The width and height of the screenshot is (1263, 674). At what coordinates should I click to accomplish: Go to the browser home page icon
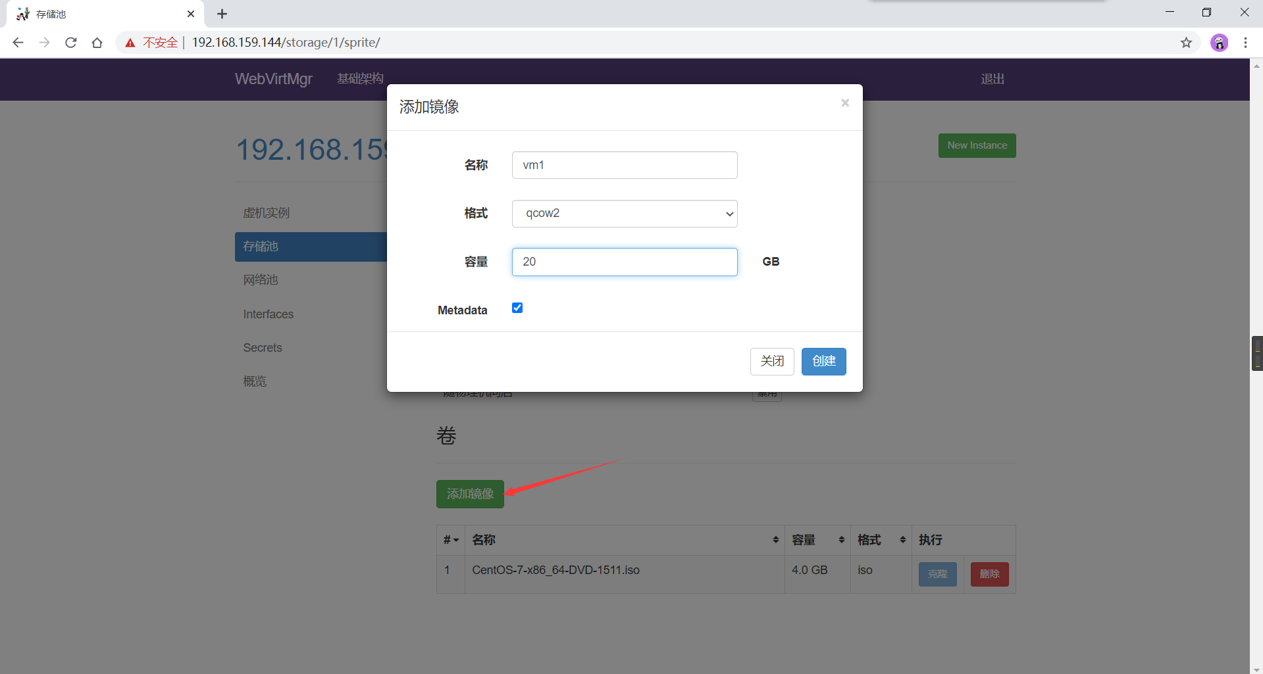(97, 43)
